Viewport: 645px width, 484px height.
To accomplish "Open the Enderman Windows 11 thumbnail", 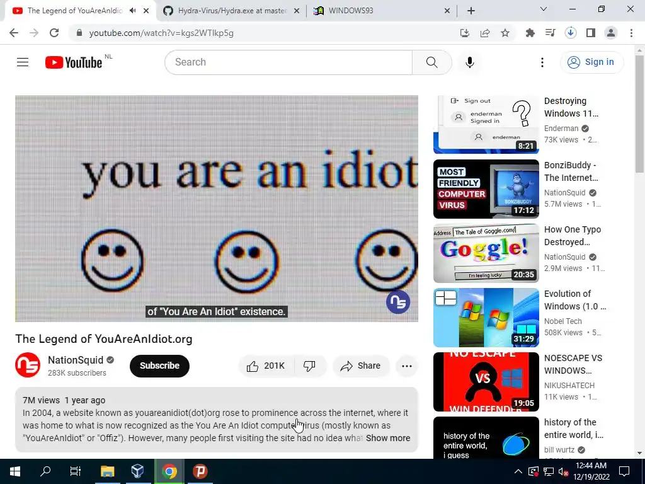I will pos(486,125).
